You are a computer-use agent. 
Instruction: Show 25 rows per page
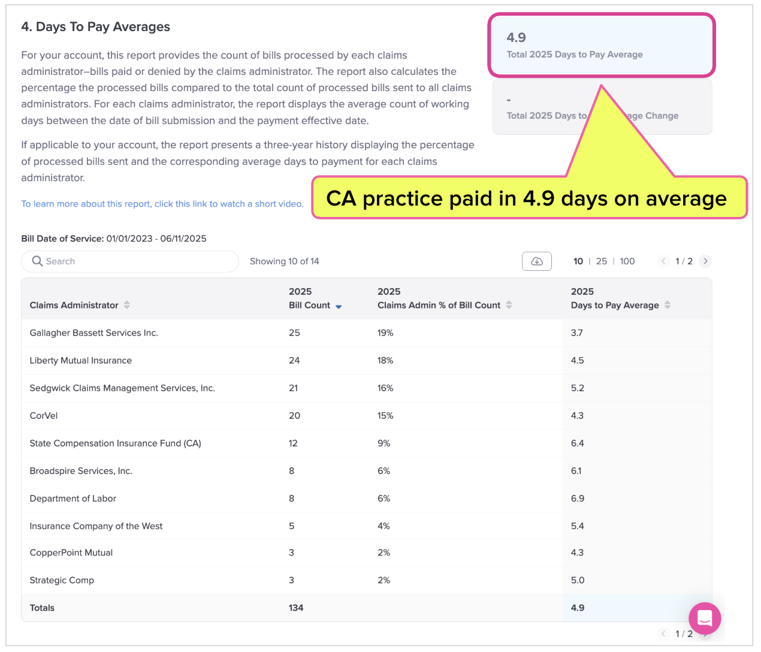tap(602, 261)
